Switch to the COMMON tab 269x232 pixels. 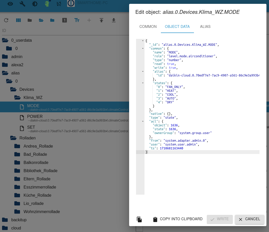[148, 27]
